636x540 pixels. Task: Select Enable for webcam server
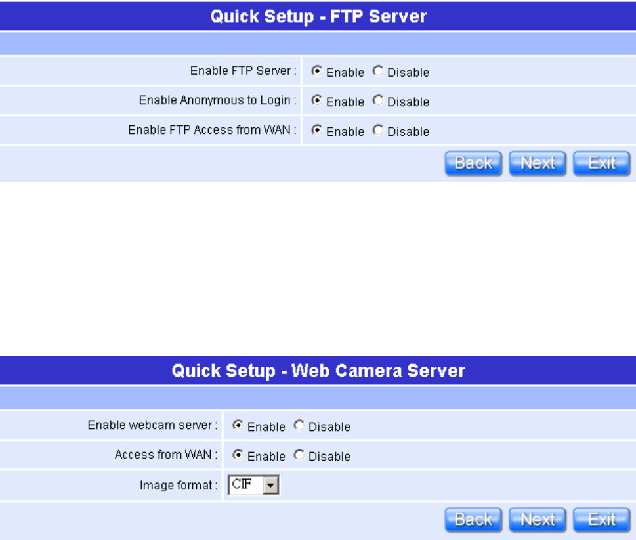[x=238, y=425]
